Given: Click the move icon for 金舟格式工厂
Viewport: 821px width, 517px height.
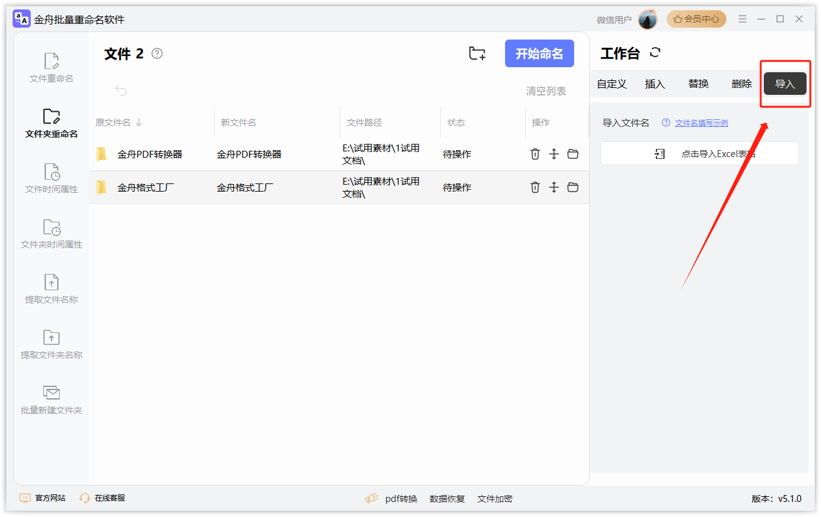Looking at the screenshot, I should 553,187.
